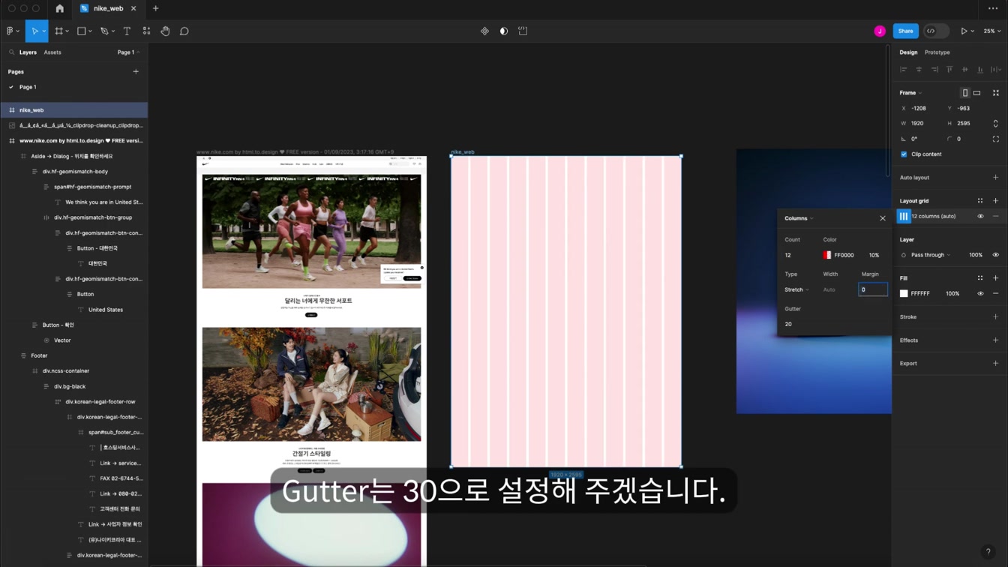This screenshot has height=567, width=1008.
Task: Click Align top icon
Action: (949, 70)
